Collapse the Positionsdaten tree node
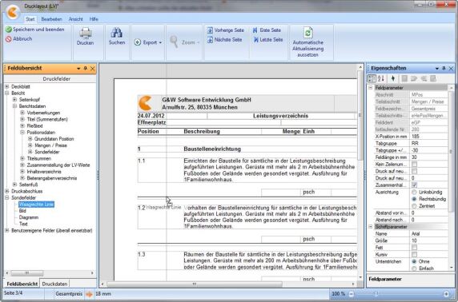The image size is (458, 302). [22, 133]
